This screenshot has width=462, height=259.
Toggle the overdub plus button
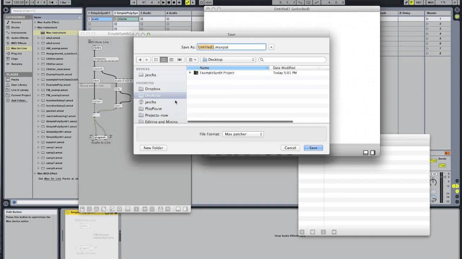click(x=179, y=3)
